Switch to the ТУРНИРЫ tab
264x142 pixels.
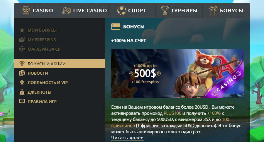click(179, 11)
